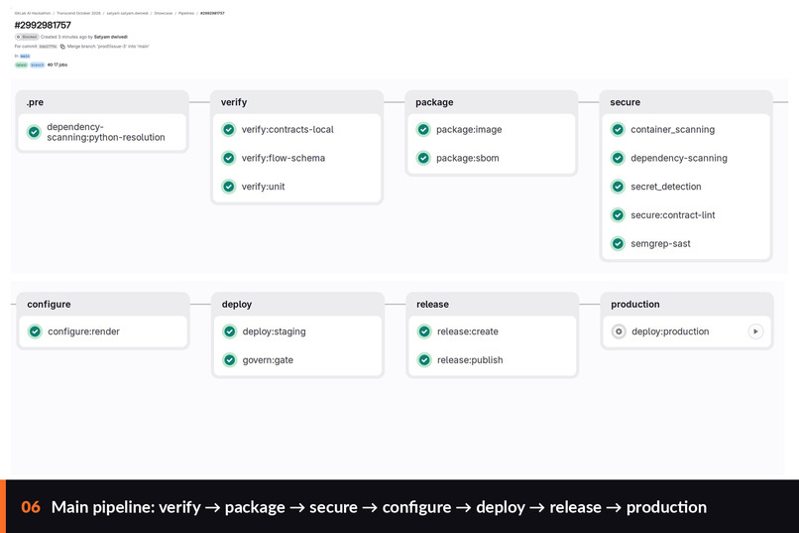Click the verify:contracts-local success icon
Image resolution: width=799 pixels, height=533 pixels.
pos(229,130)
